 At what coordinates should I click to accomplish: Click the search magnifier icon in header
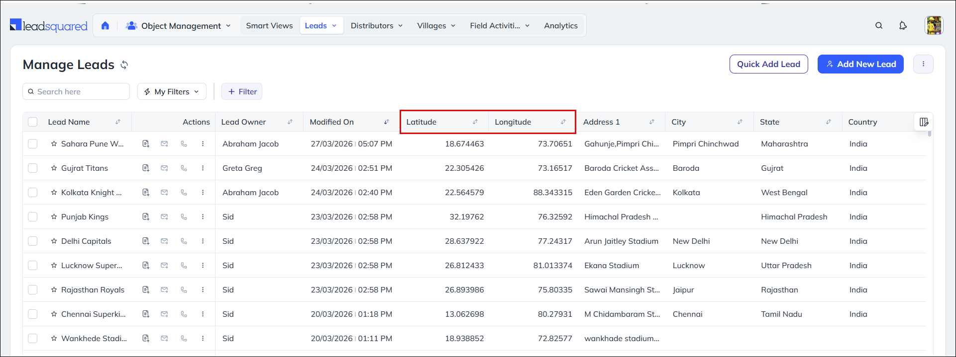(879, 26)
